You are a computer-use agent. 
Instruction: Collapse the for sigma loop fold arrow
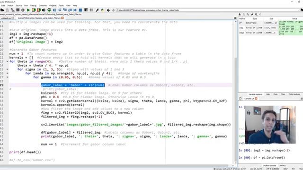8,69
